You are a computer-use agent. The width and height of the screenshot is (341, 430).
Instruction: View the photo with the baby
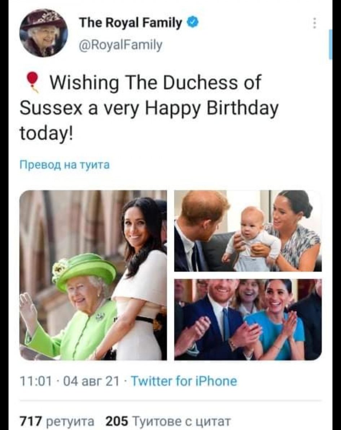248,231
